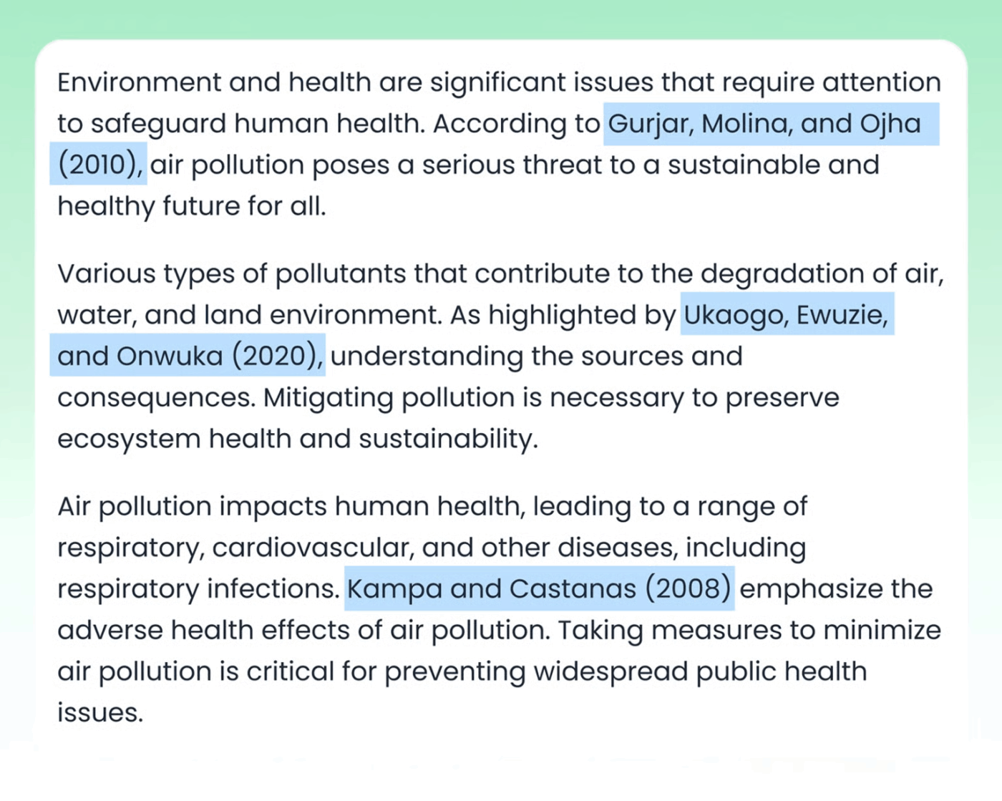The width and height of the screenshot is (1002, 801).
Task: Click the phrase "healthy future for all."
Action: (191, 206)
